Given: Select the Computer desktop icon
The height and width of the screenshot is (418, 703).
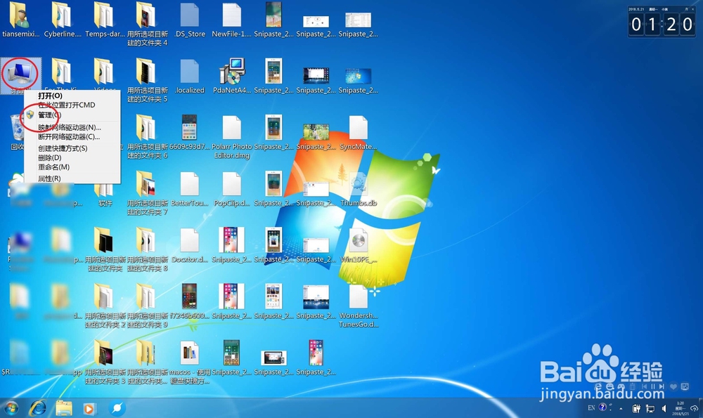Looking at the screenshot, I should click(x=20, y=75).
